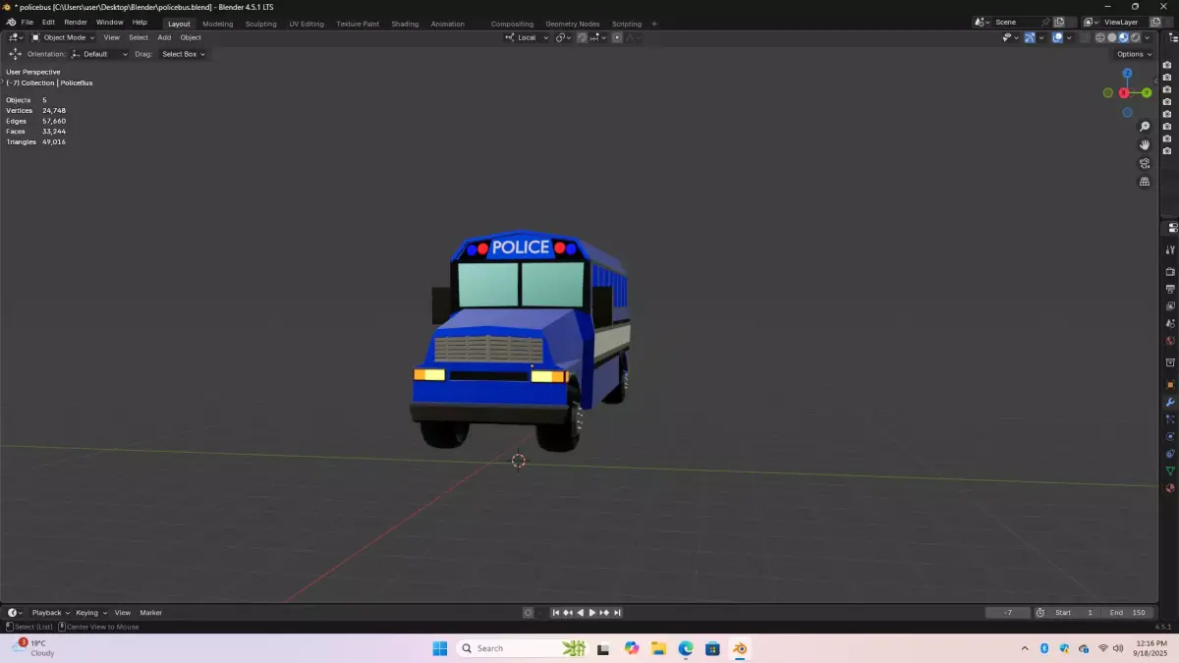The image size is (1179, 663).
Task: Open the Orientation Default dropdown
Action: (x=99, y=54)
